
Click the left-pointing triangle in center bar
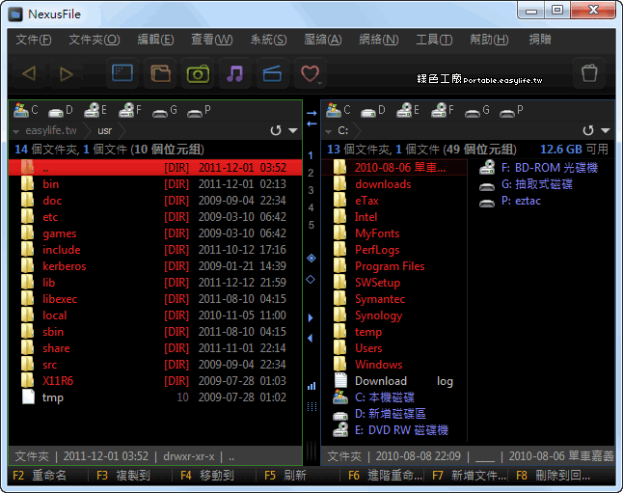point(311,339)
